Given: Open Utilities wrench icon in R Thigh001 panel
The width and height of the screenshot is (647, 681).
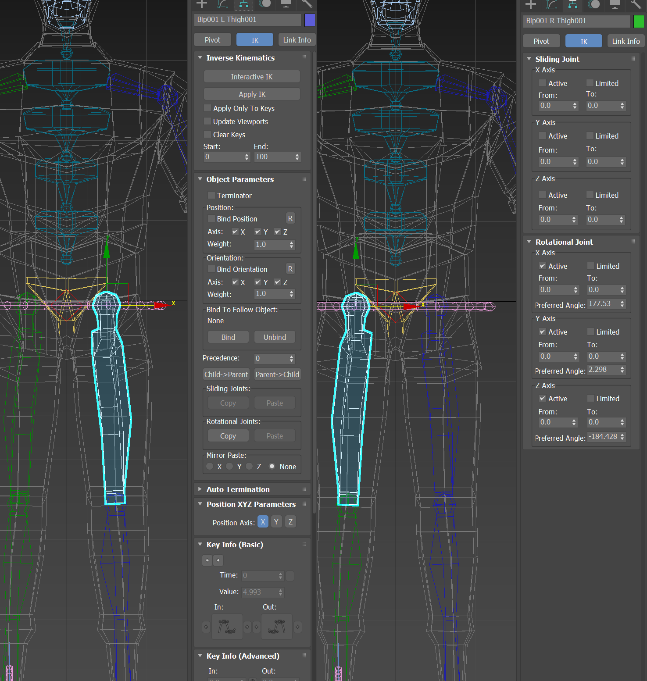Looking at the screenshot, I should click(636, 4).
